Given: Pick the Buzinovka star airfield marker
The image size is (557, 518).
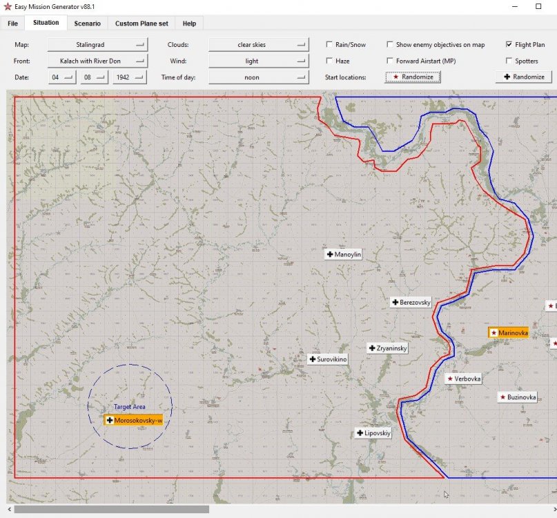Looking at the screenshot, I should (517, 397).
